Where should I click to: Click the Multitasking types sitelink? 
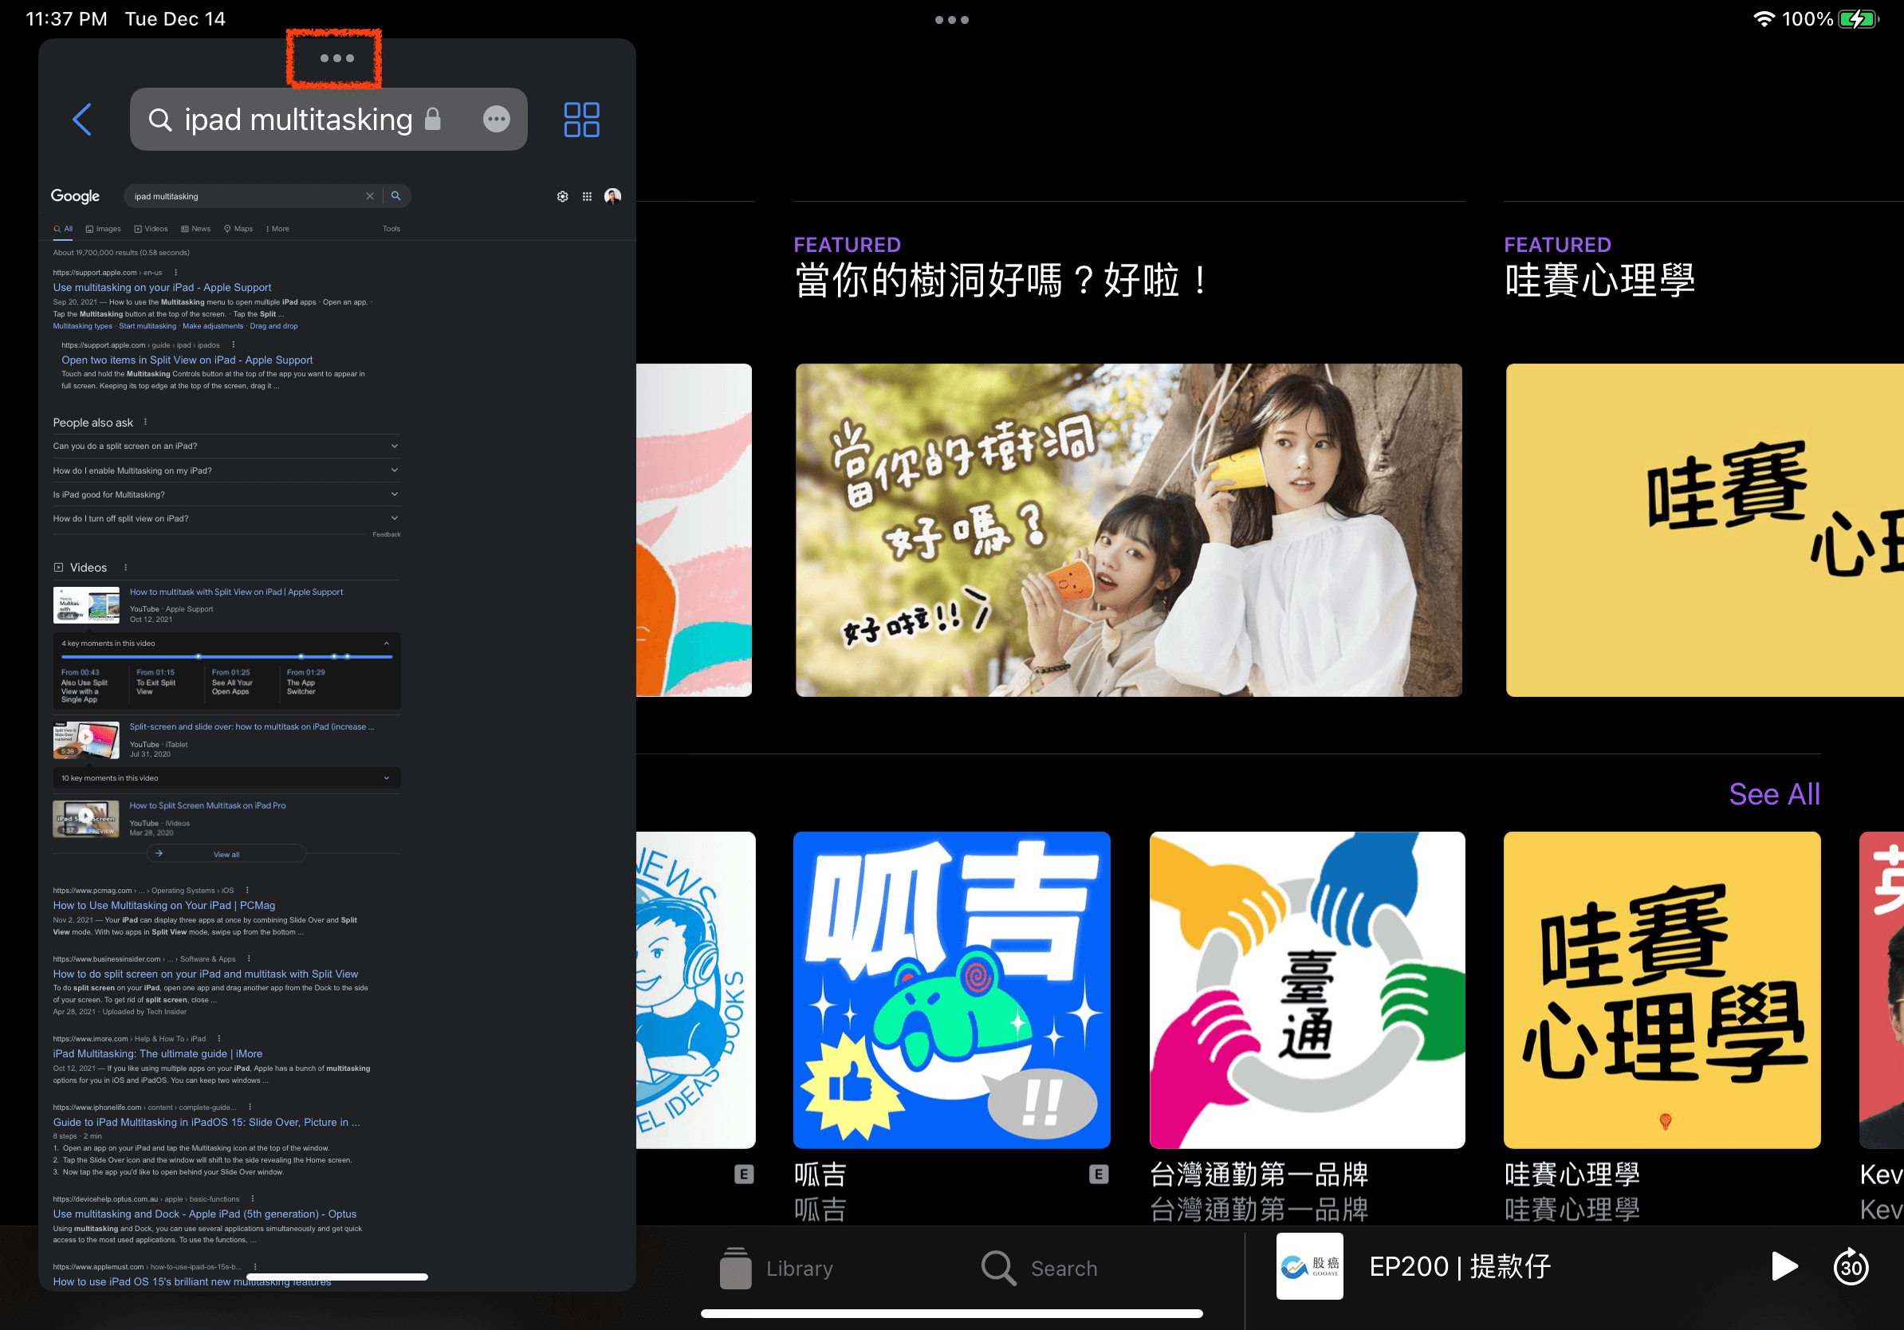82,327
